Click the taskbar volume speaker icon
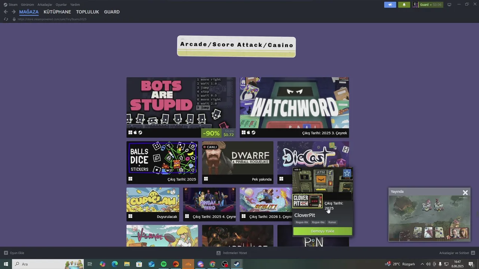The image size is (479, 269). point(428,264)
